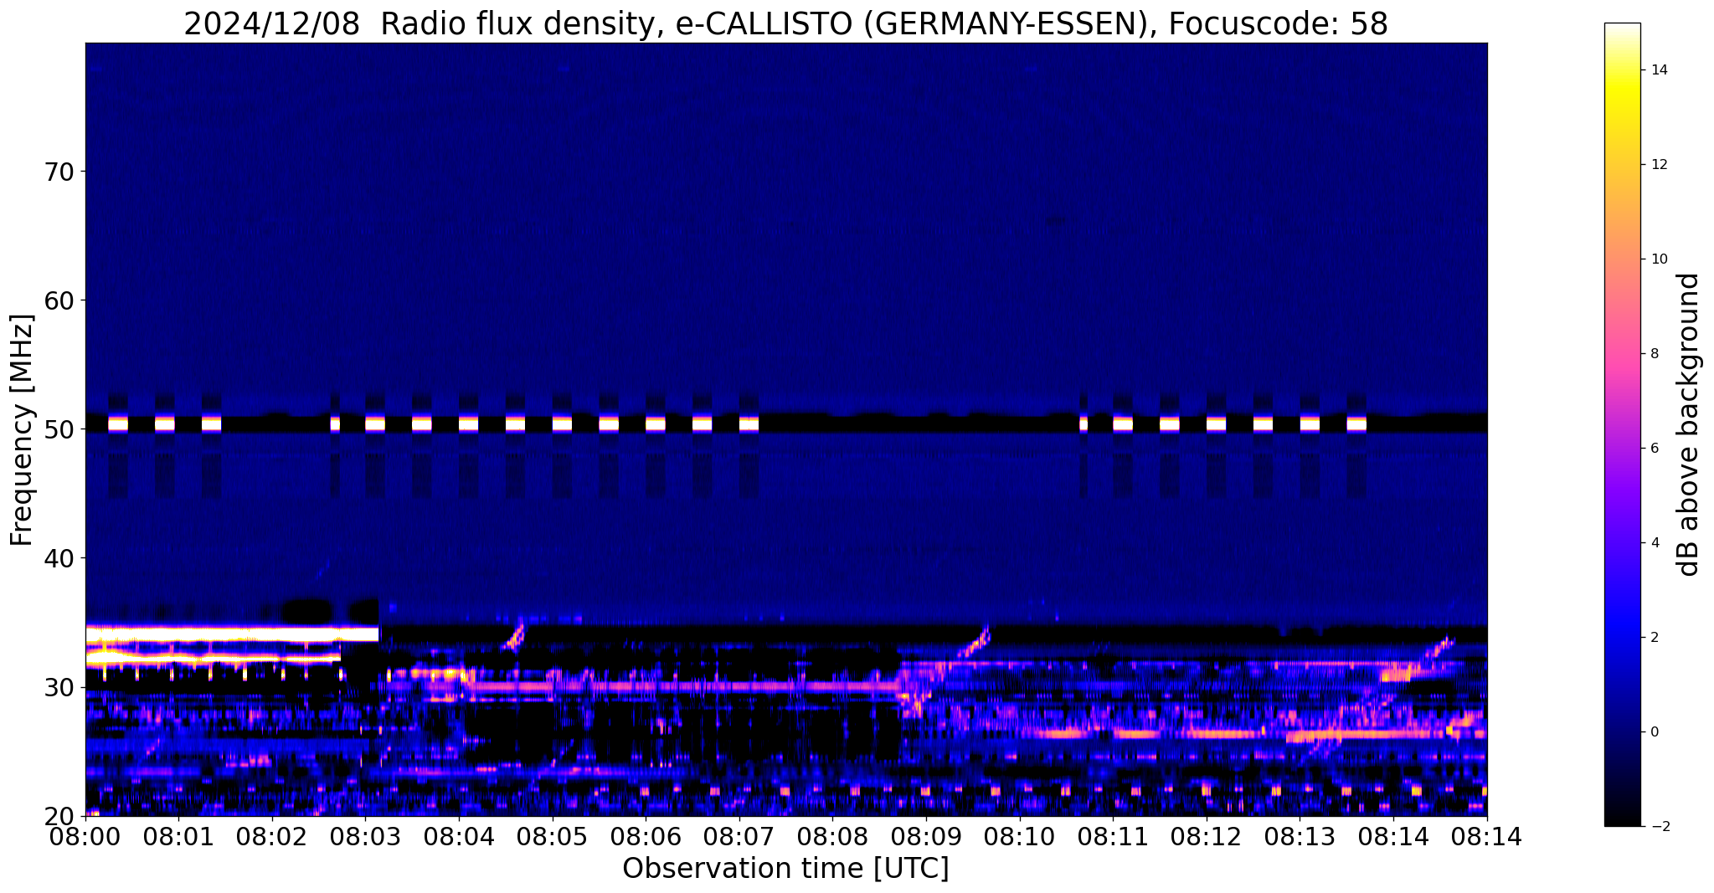
Task: Click the 20 MHz y-axis tick label
Action: pos(58,816)
